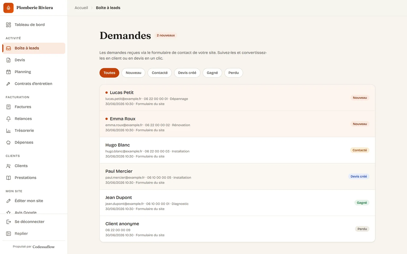
Task: Select the Toutes filter
Action: [x=109, y=73]
